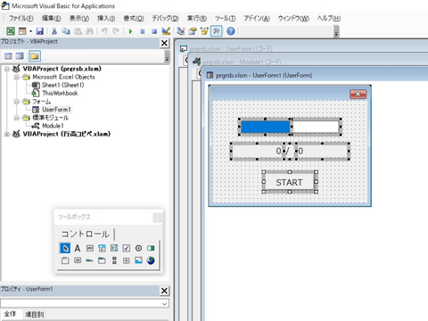Select Module1 in project tree
This screenshot has width=428, height=321.
53,126
